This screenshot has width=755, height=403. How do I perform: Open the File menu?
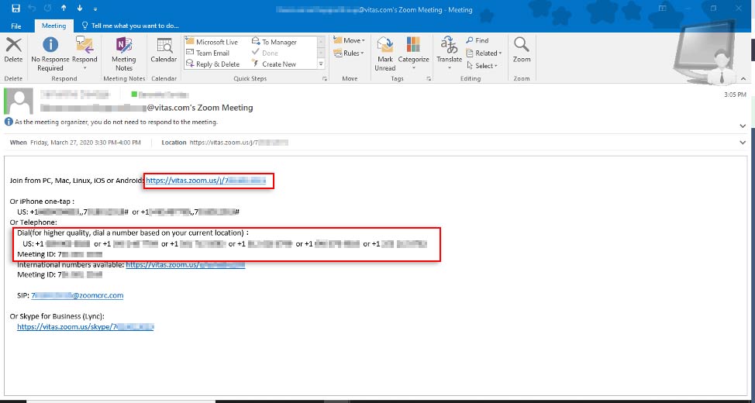[x=16, y=26]
